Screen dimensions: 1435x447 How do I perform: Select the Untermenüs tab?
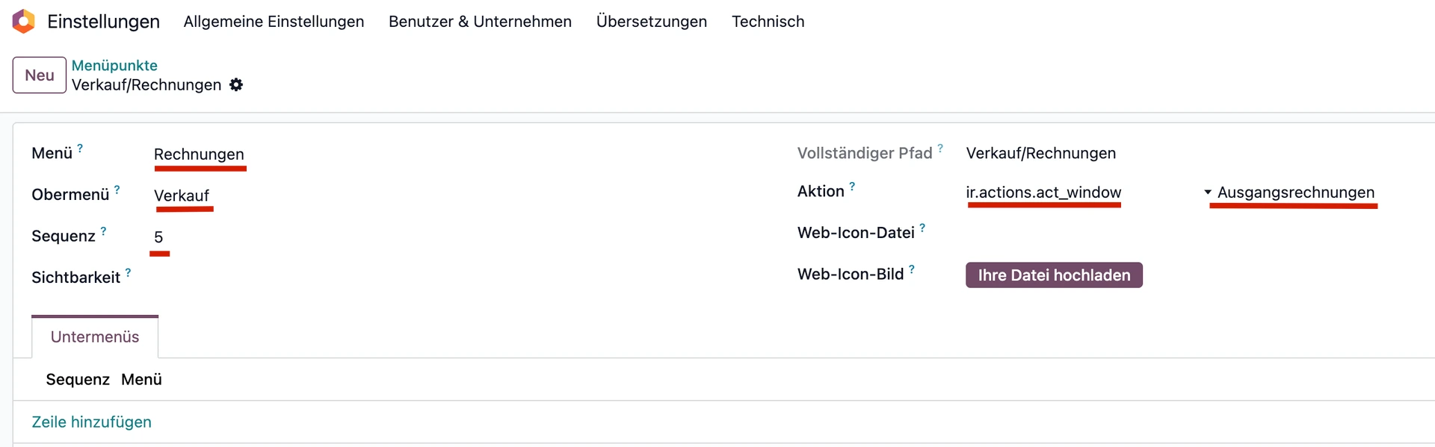(95, 337)
